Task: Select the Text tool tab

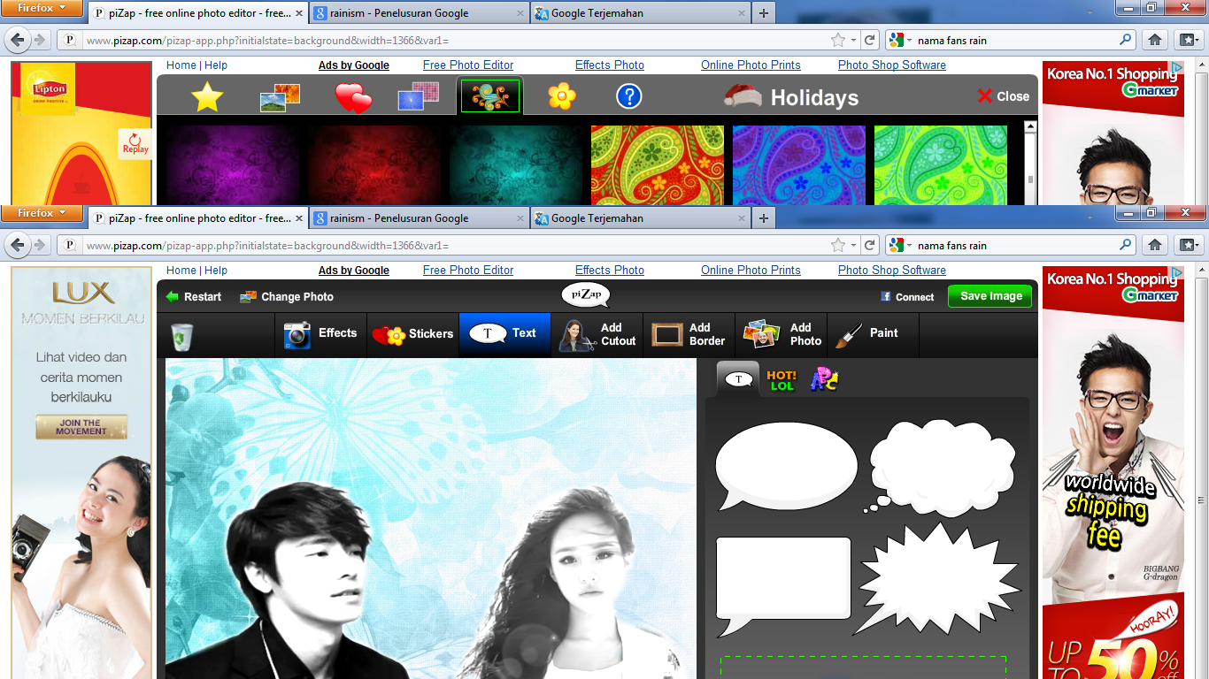Action: [x=504, y=334]
